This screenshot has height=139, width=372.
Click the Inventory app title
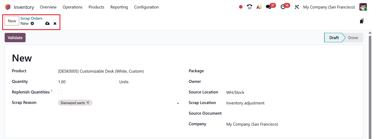[x=24, y=7]
